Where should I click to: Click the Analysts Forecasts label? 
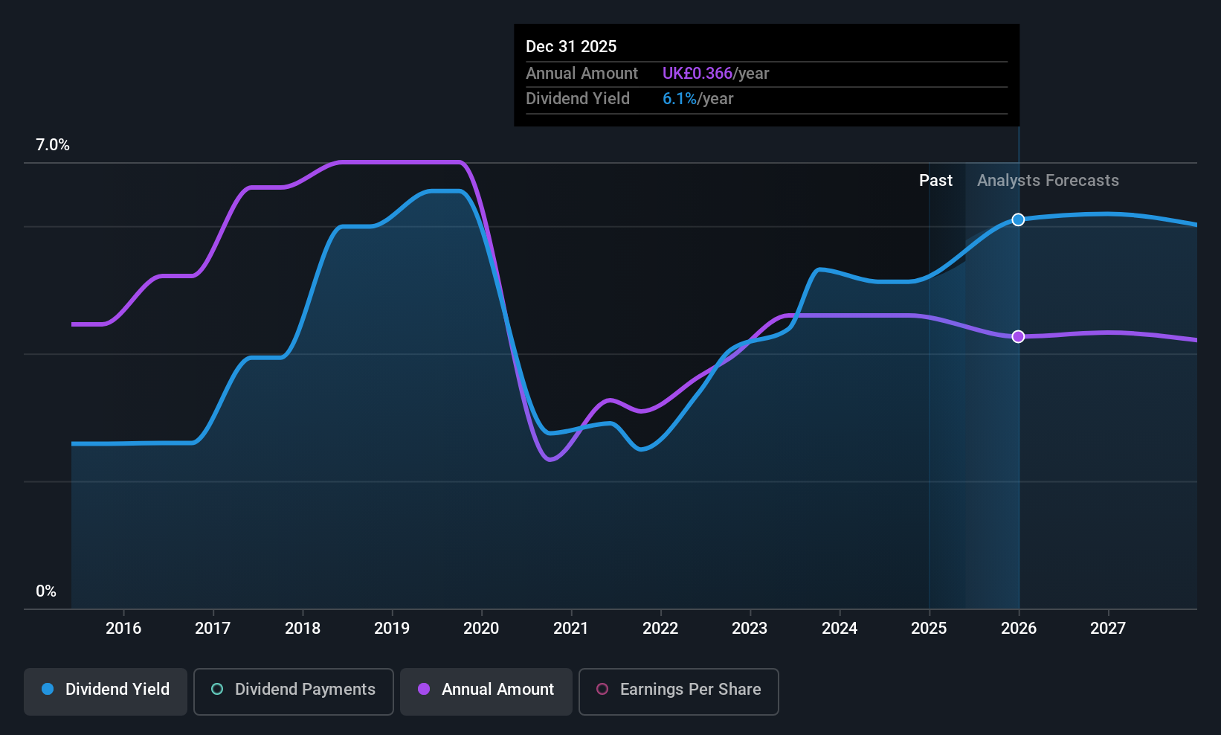(x=1048, y=180)
